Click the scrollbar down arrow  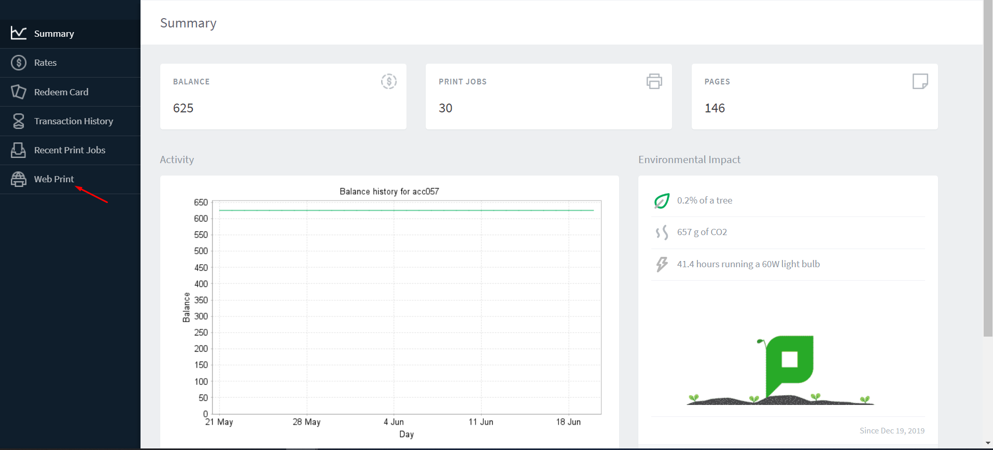point(988,443)
